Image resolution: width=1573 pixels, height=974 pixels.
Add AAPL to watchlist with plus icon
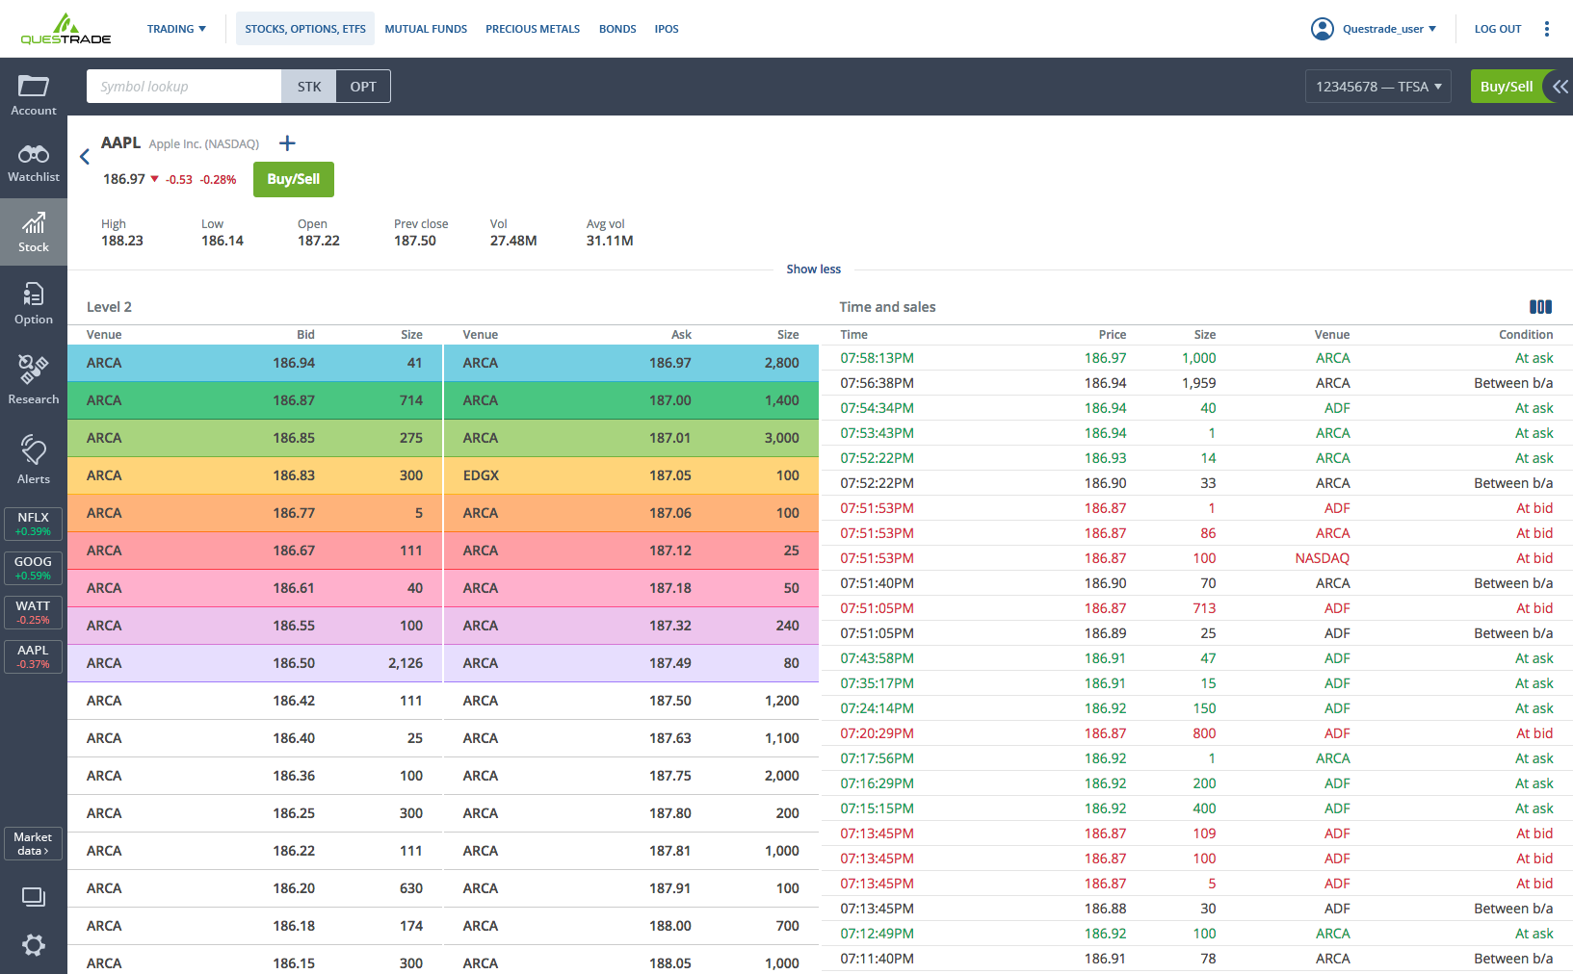287,143
